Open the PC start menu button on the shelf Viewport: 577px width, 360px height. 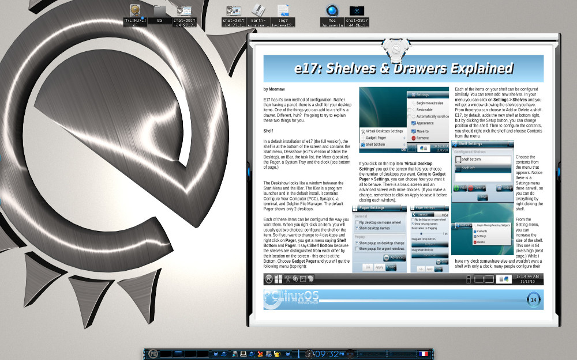[x=153, y=354]
